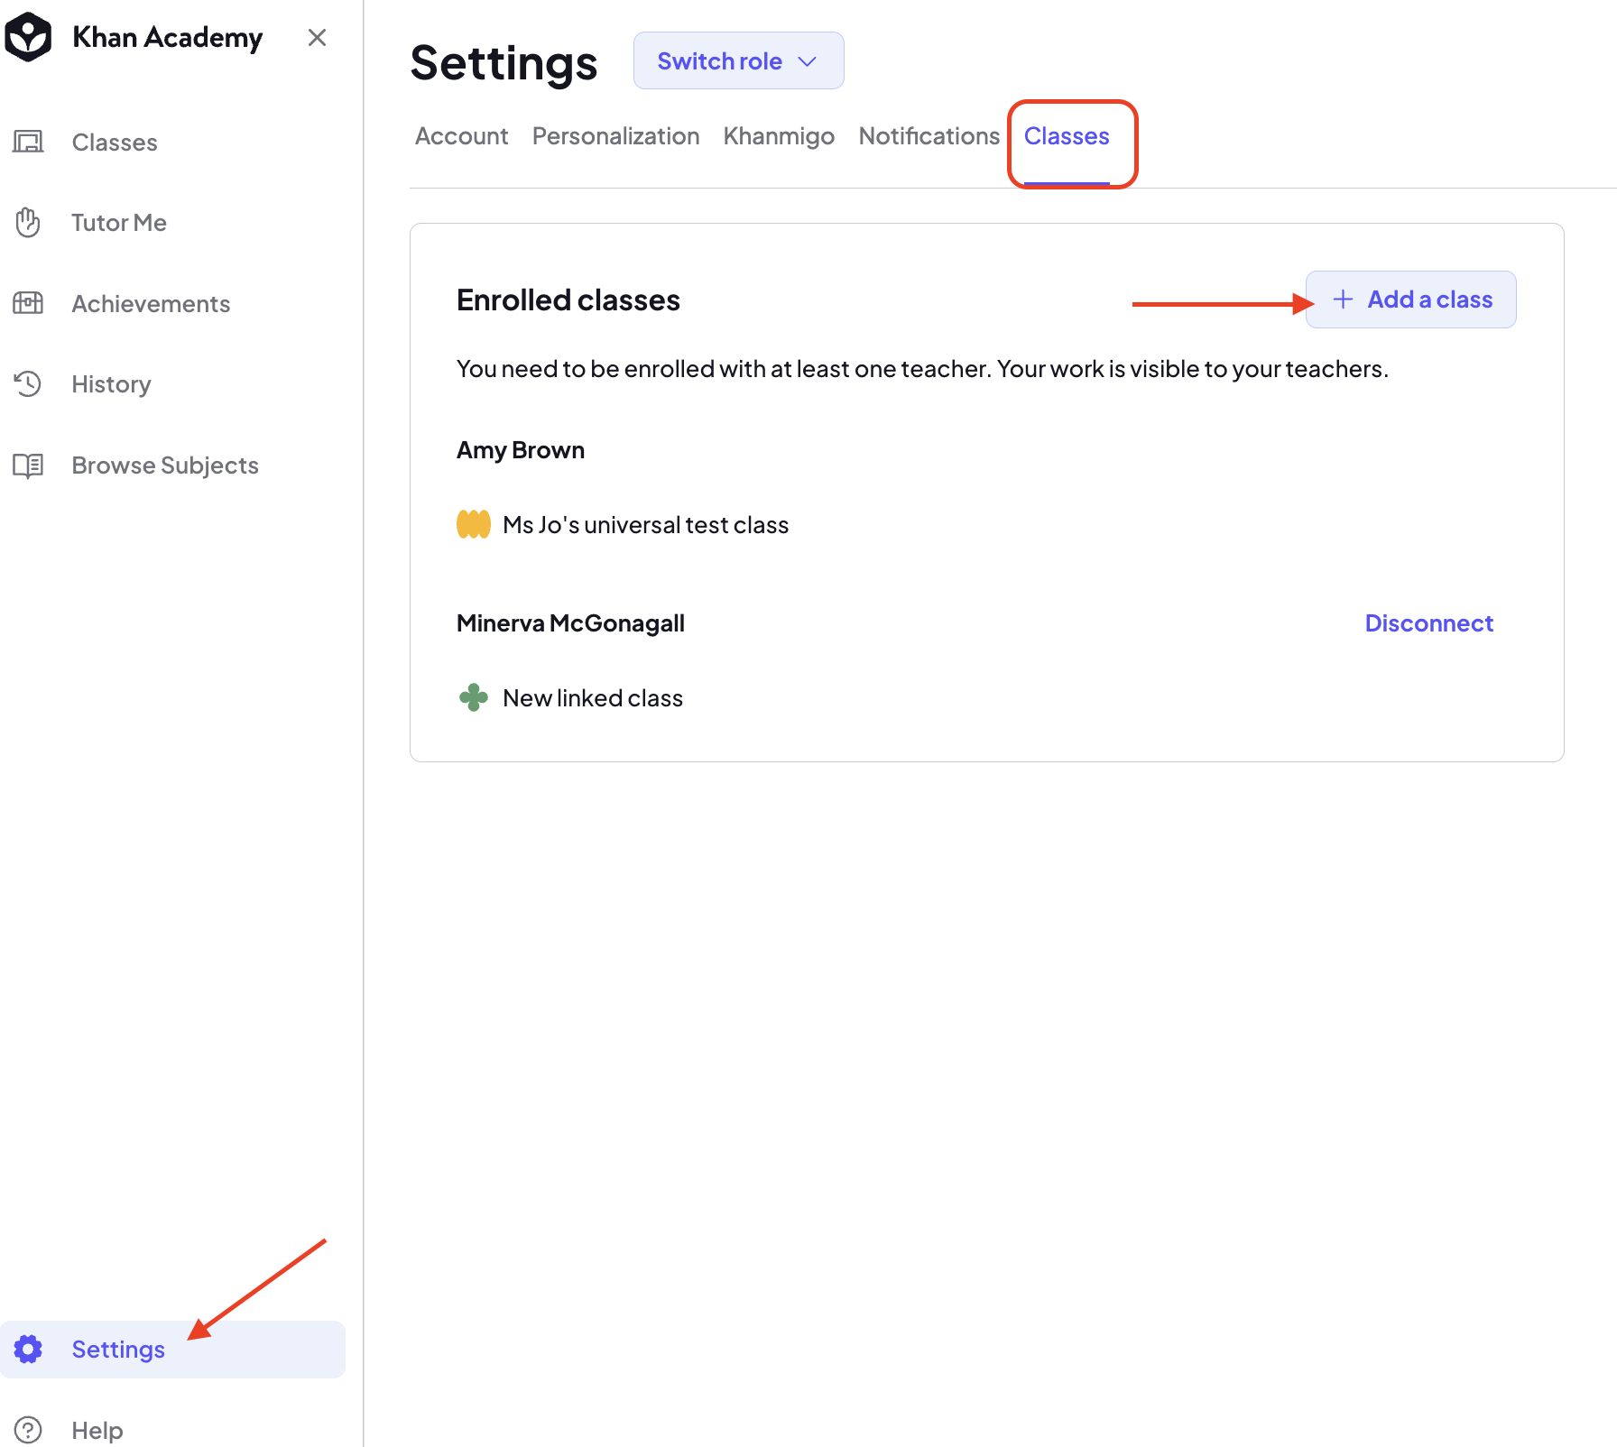Switch to the Account tab
The height and width of the screenshot is (1447, 1617).
(x=461, y=136)
